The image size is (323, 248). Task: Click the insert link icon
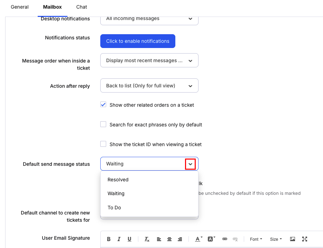[225, 239]
